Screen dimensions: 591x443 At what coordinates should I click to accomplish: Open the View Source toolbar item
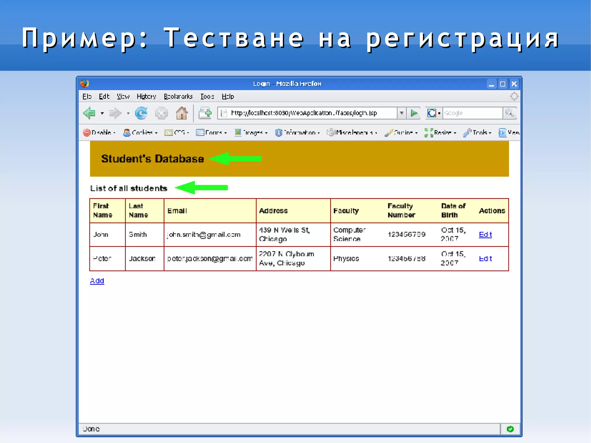[x=509, y=132]
